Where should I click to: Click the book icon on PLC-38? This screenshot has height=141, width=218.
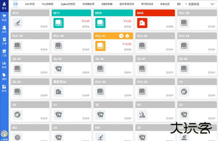click(x=184, y=23)
